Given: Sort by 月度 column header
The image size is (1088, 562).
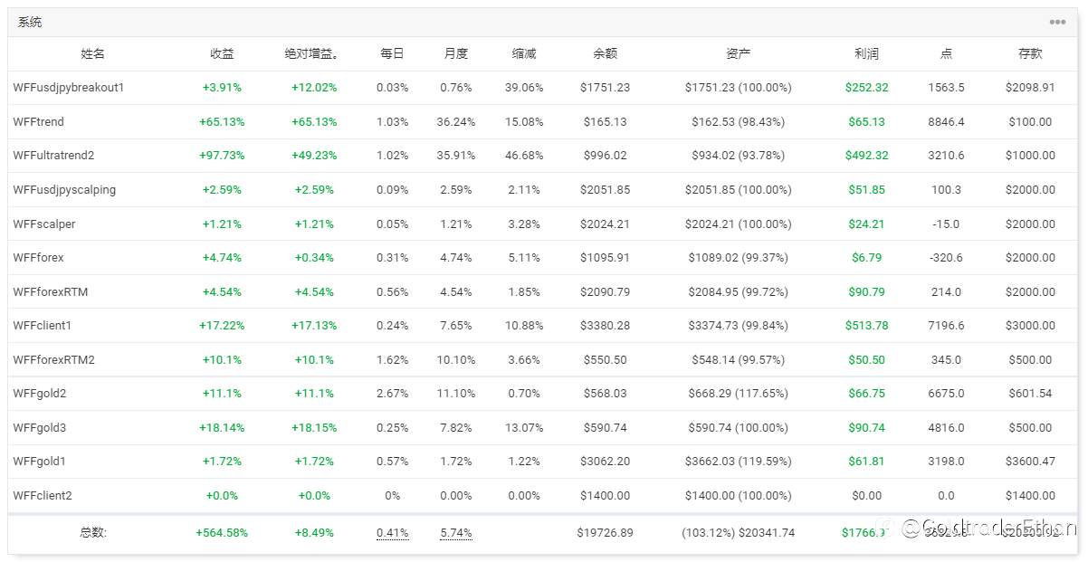Looking at the screenshot, I should [x=456, y=54].
